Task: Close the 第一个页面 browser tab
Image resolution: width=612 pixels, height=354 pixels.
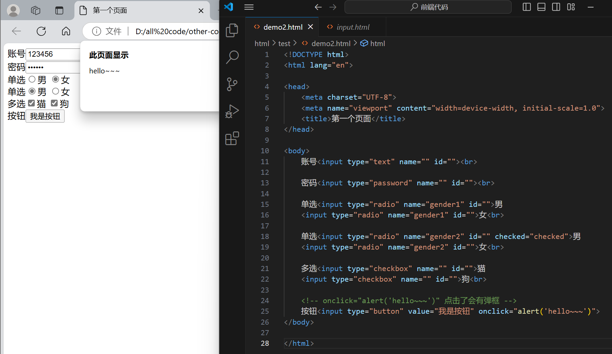Action: [x=201, y=11]
